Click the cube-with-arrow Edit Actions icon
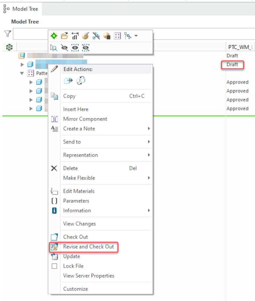This screenshot has width=255, height=301. pyautogui.click(x=68, y=81)
